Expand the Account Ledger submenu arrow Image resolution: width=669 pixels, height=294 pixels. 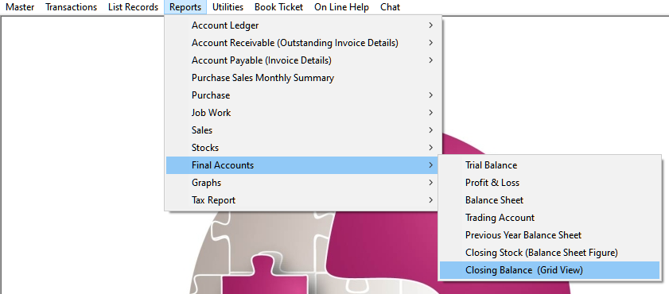(x=430, y=25)
